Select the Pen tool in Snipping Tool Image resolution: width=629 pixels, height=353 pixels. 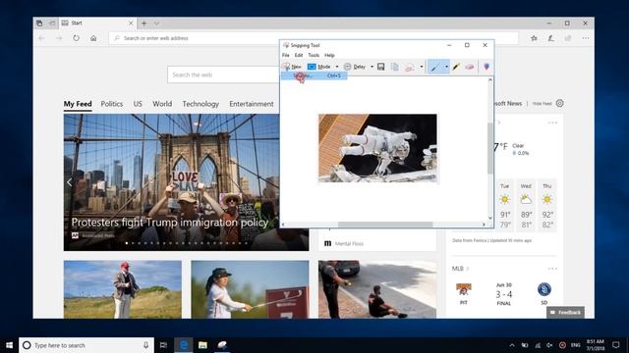point(435,67)
